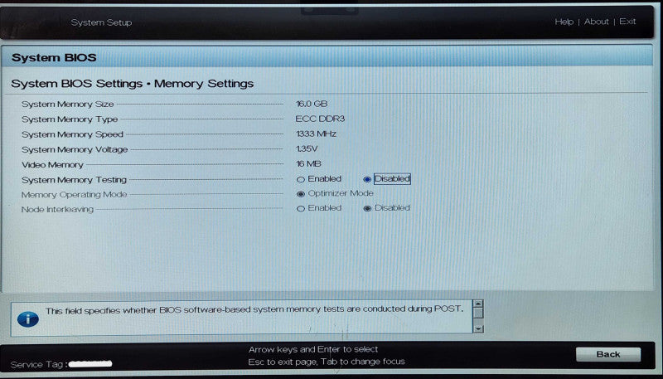The width and height of the screenshot is (663, 379).
Task: Click the System BIOS title bar text
Action: (x=54, y=57)
